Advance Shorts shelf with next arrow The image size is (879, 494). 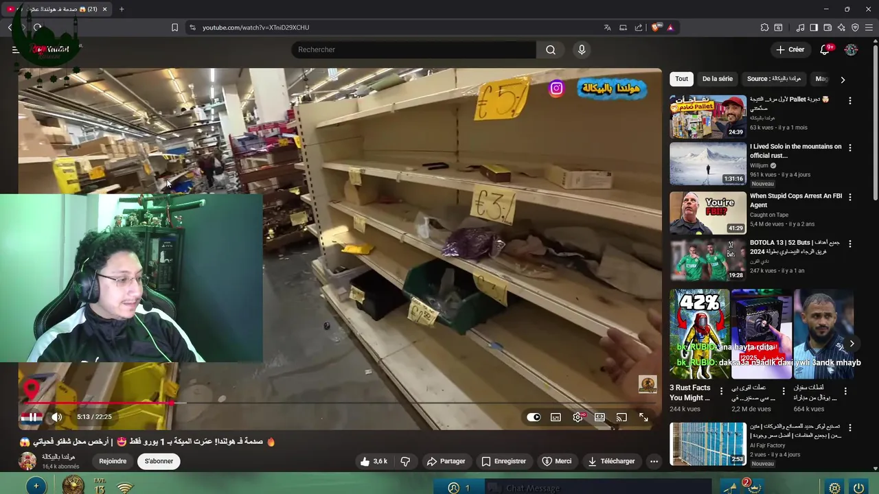click(852, 344)
